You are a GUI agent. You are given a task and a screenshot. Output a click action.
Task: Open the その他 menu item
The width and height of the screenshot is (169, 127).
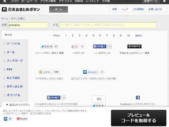pyautogui.click(x=106, y=1)
